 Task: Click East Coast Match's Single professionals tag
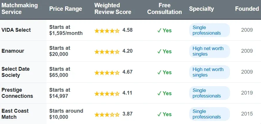click(x=209, y=114)
